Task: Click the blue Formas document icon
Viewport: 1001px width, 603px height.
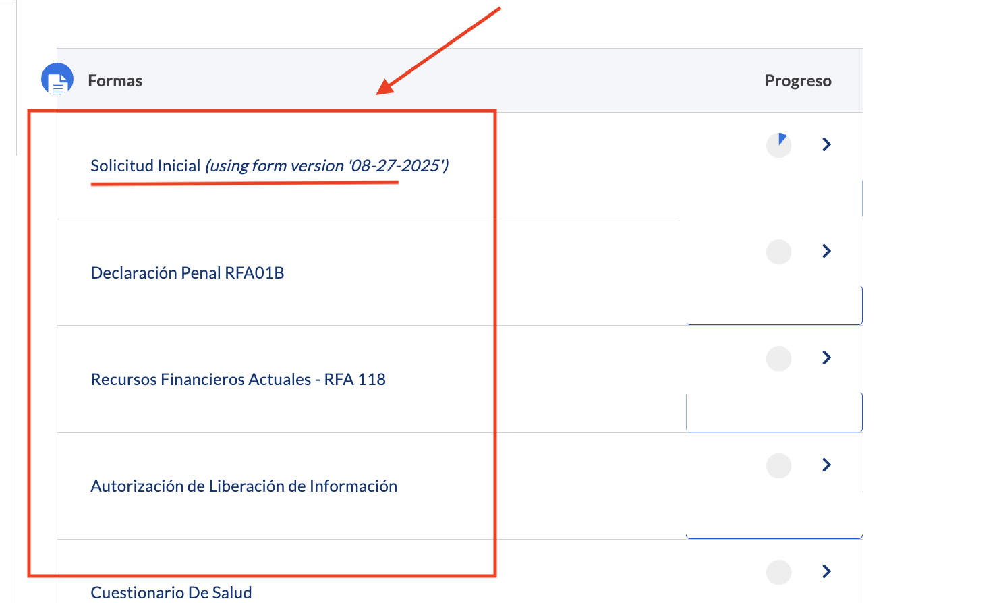Action: tap(57, 80)
